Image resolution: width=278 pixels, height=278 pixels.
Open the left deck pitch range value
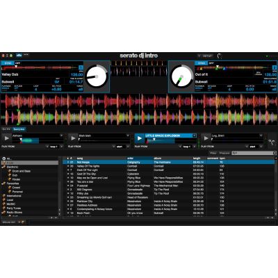pyautogui.click(x=80, y=89)
